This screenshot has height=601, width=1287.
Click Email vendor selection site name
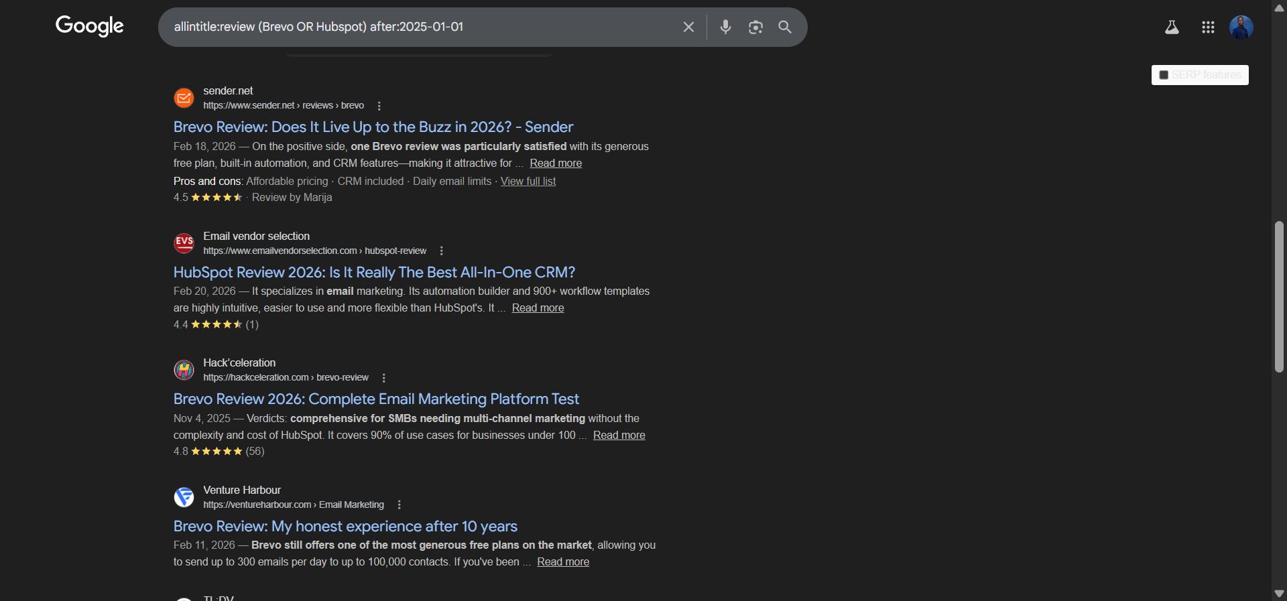[x=256, y=236]
